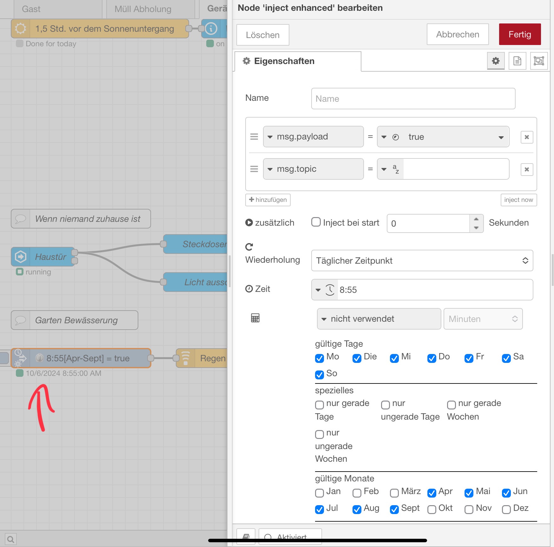Click into the Name input field
Screen dimensions: 554x547
click(413, 99)
